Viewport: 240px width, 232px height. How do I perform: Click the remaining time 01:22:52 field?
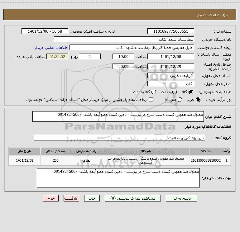(x=57, y=56)
